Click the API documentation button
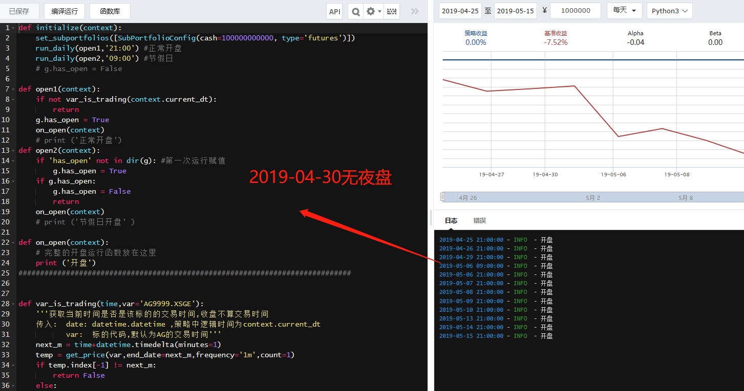744x391 pixels. pyautogui.click(x=334, y=11)
